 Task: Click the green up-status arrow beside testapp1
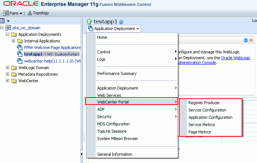point(89,22)
